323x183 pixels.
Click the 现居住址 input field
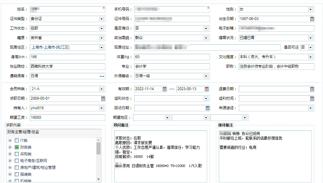pos(207,47)
